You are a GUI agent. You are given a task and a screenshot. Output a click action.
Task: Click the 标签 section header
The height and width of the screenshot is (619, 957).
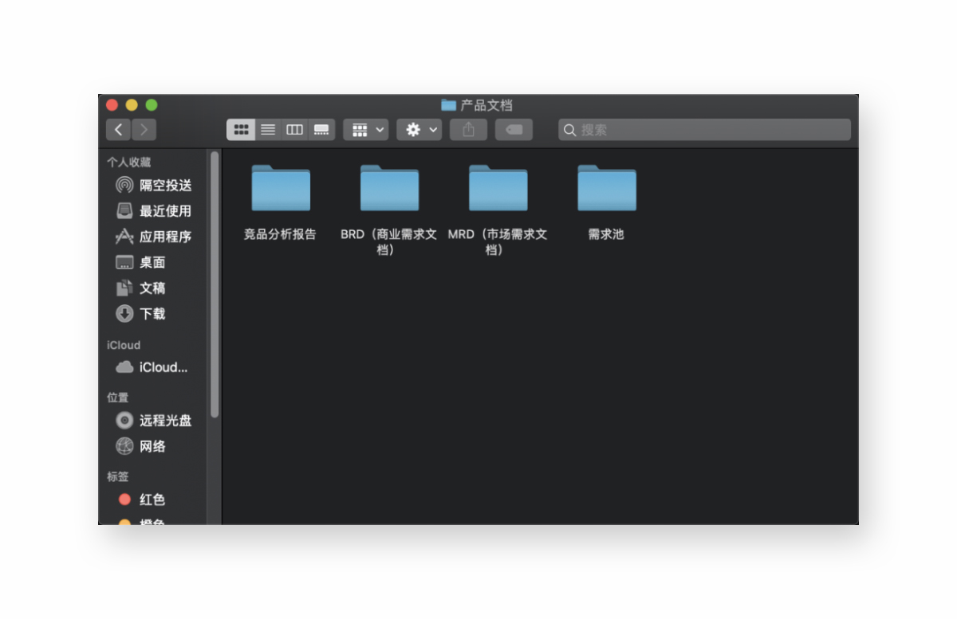tap(118, 476)
